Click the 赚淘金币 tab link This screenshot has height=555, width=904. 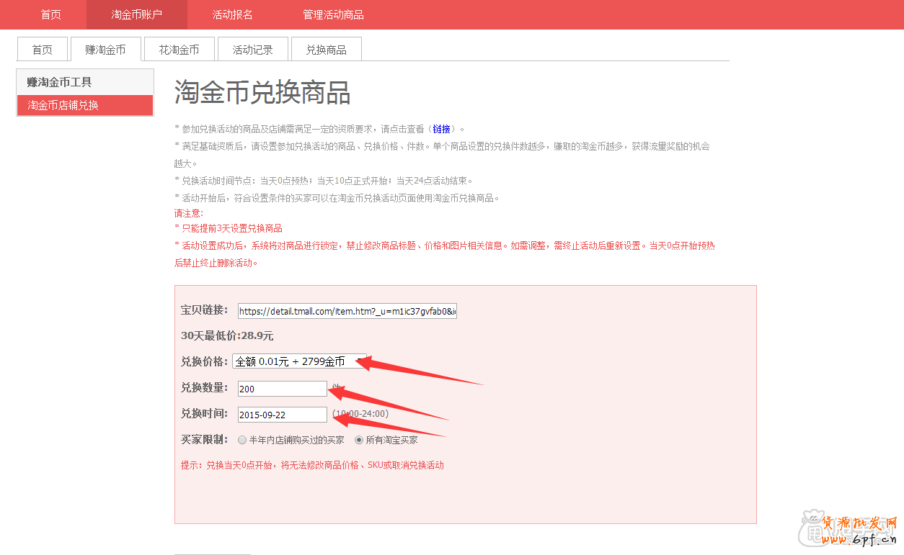(x=105, y=49)
